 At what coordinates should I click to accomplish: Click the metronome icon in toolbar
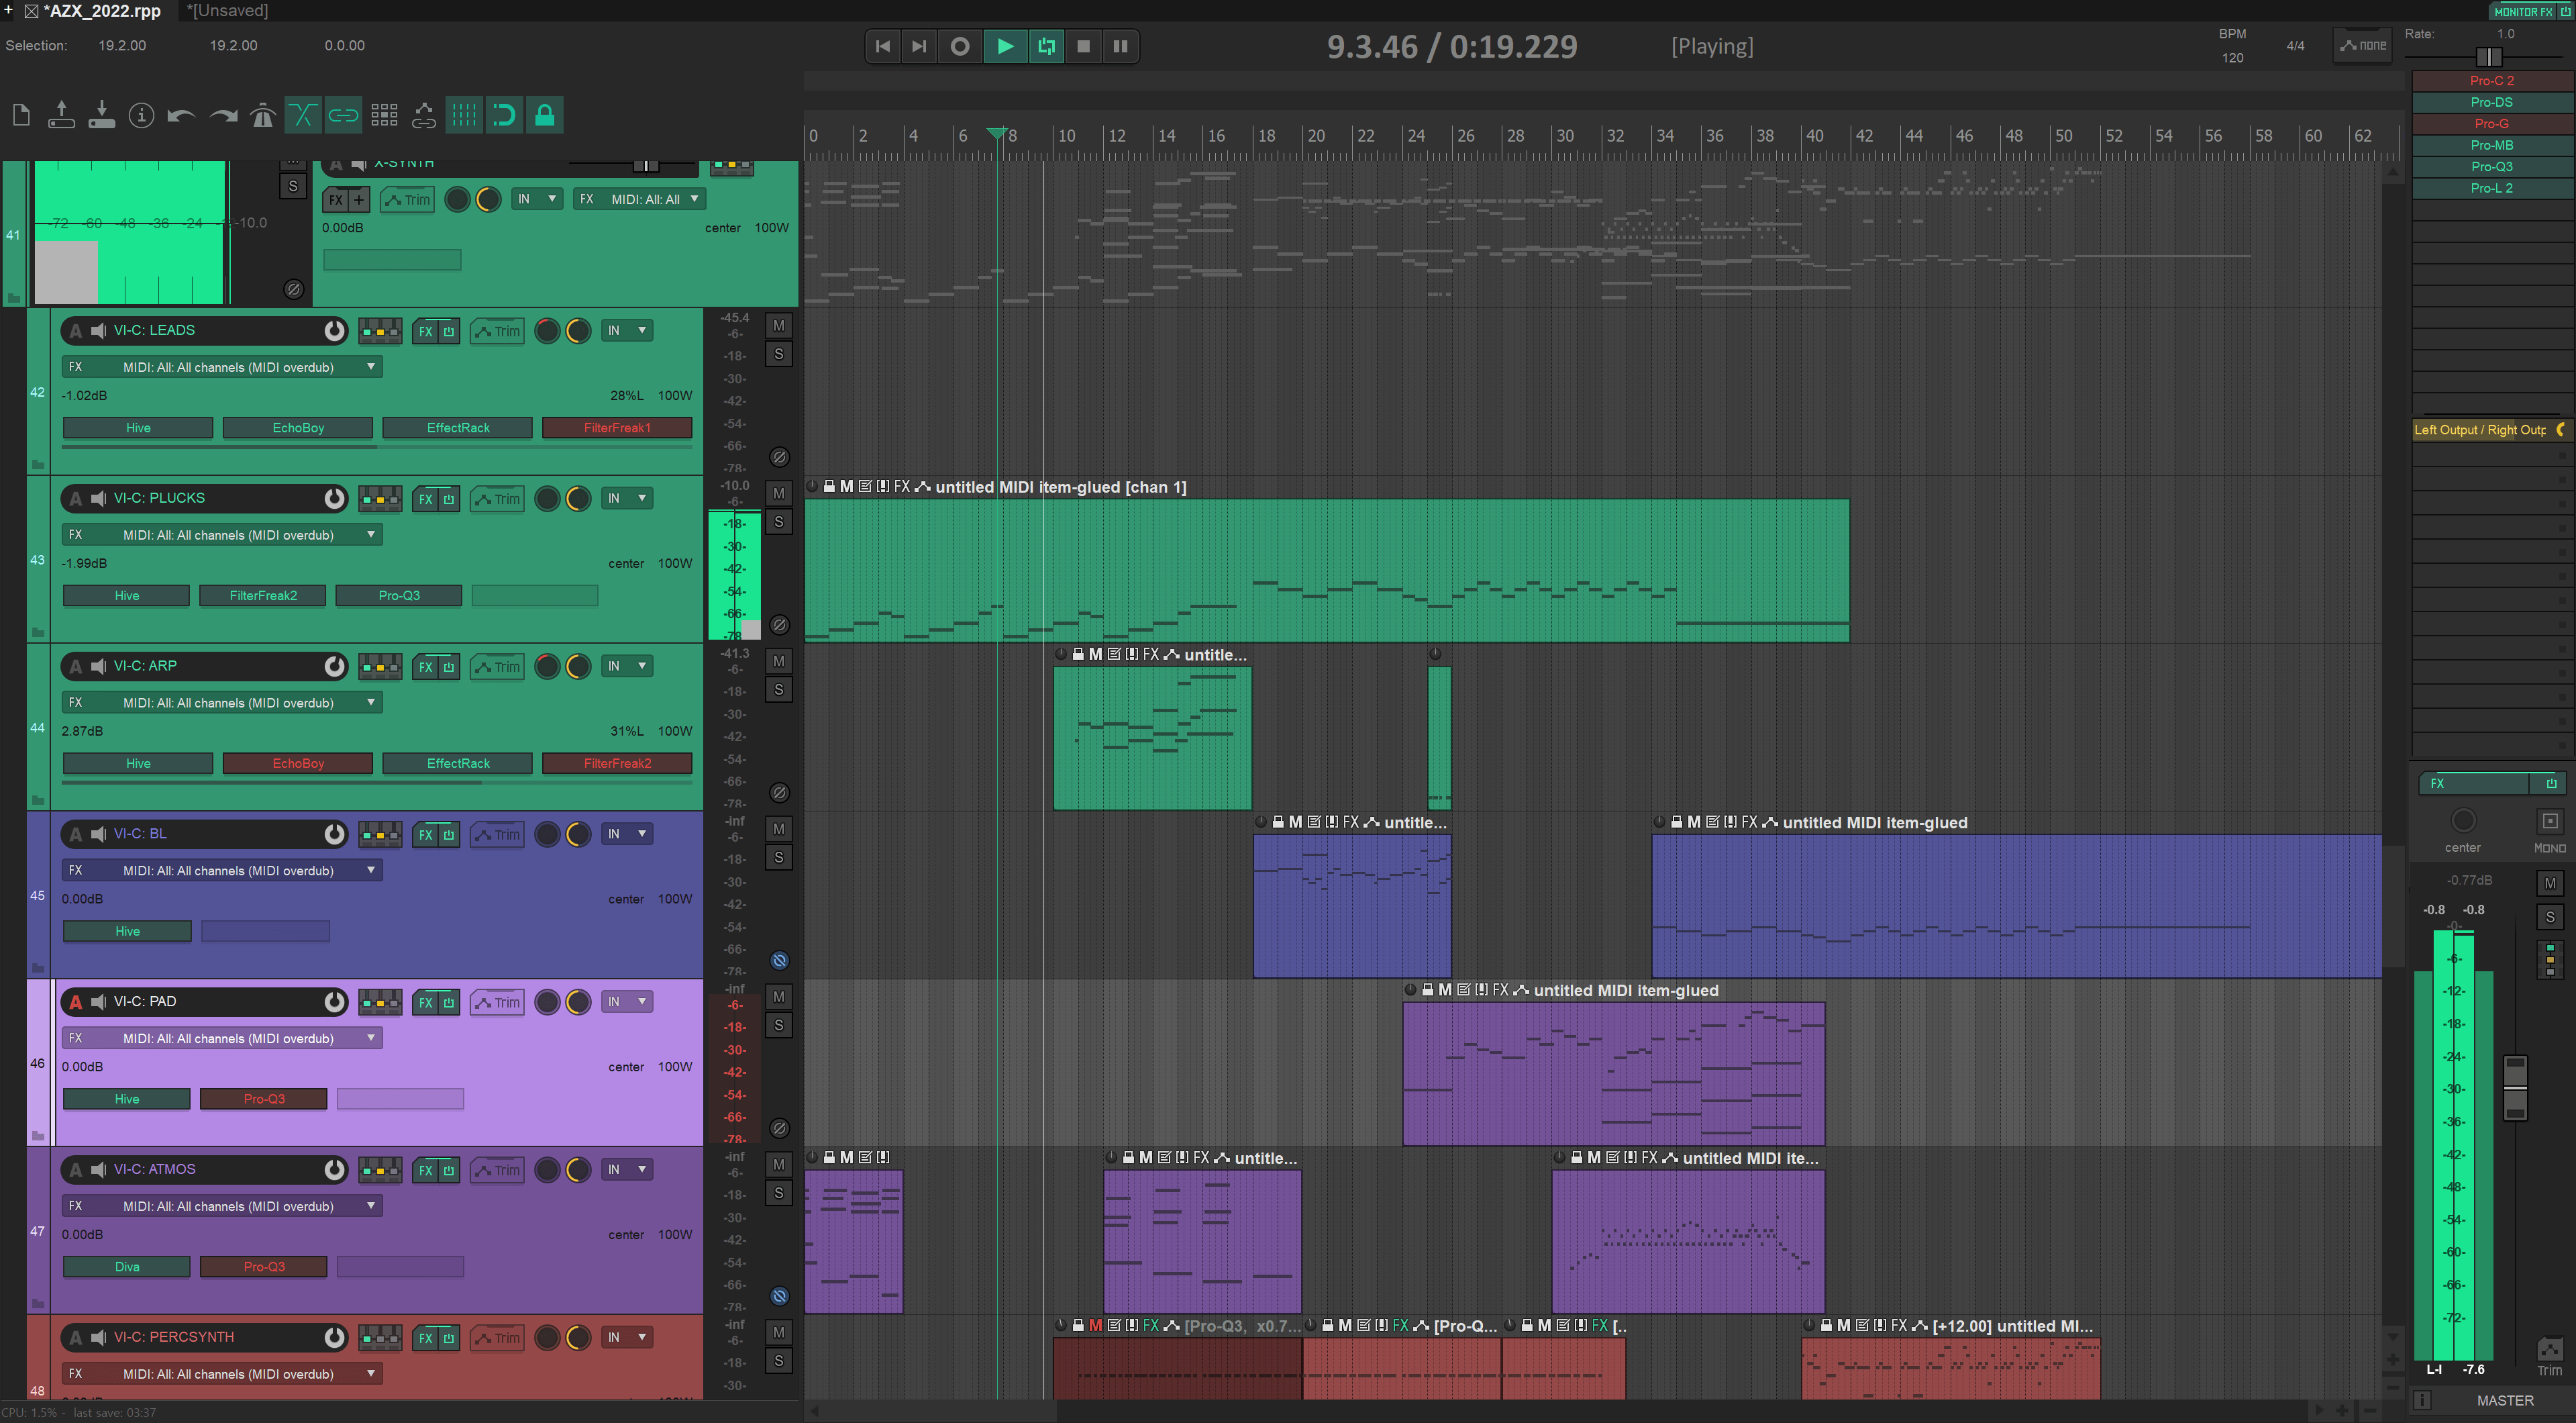(263, 116)
